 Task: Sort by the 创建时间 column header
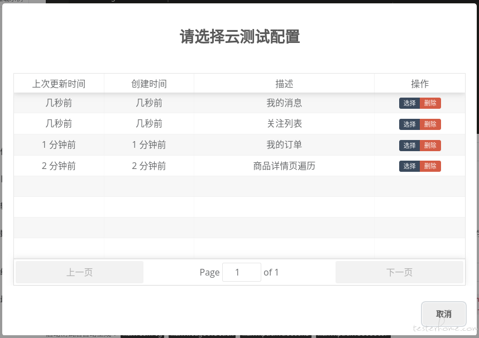149,84
